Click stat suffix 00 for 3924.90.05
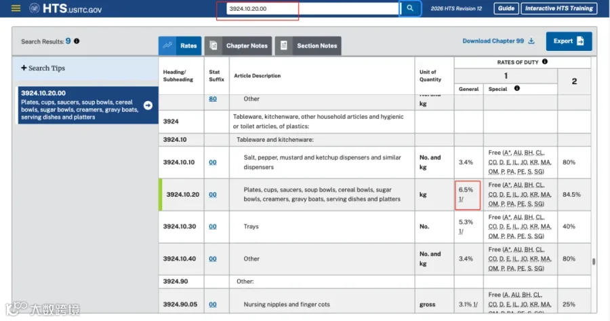Image resolution: width=610 pixels, height=321 pixels. (213, 304)
